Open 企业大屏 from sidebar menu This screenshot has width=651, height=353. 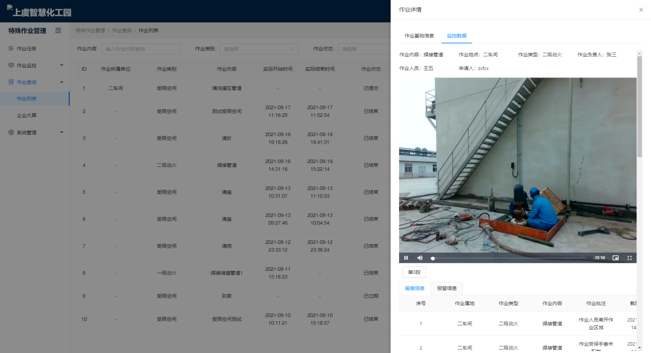click(x=26, y=116)
